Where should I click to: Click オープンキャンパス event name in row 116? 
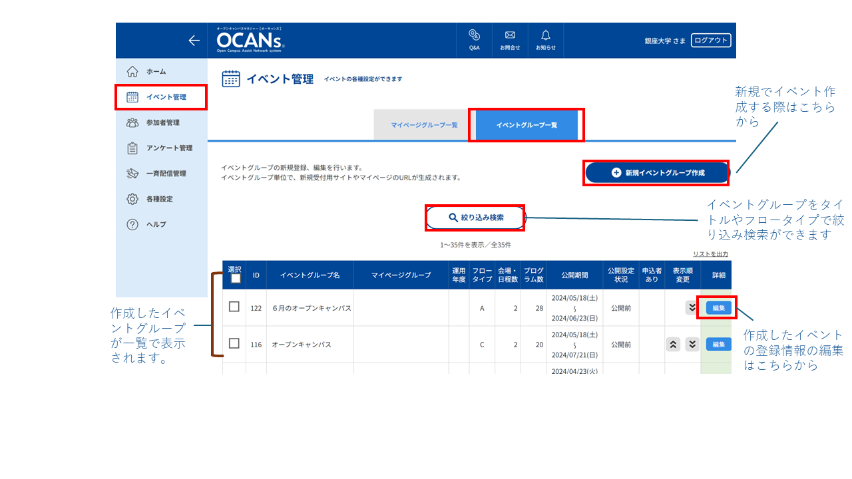tap(301, 345)
